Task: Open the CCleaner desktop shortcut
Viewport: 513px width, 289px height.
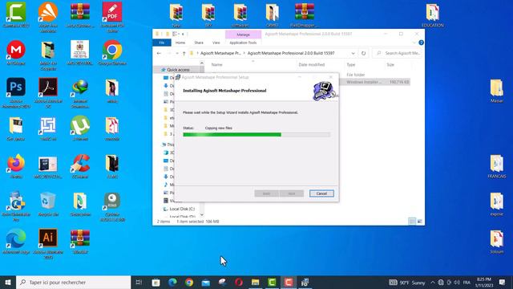Action: 80,166
